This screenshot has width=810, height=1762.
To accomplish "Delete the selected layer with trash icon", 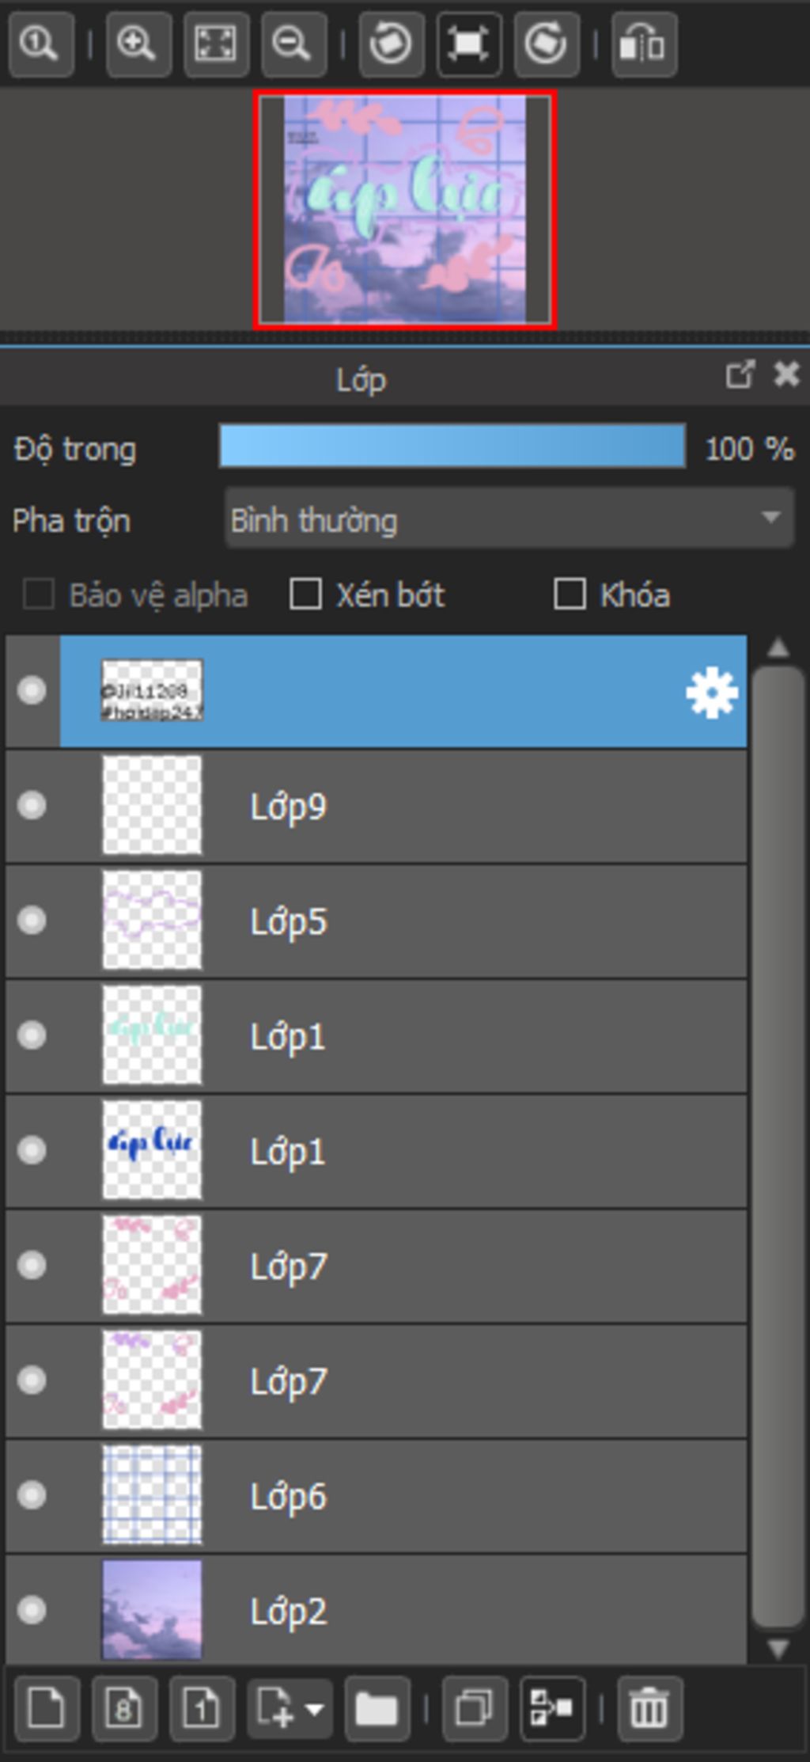I will [x=649, y=1710].
